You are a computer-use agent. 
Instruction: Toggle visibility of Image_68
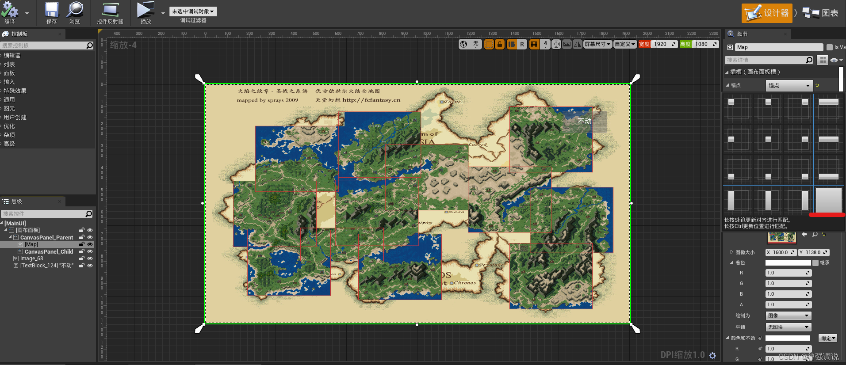(90, 259)
